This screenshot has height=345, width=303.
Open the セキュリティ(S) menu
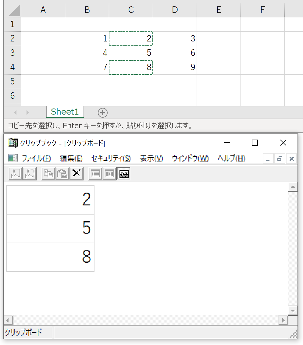click(111, 158)
